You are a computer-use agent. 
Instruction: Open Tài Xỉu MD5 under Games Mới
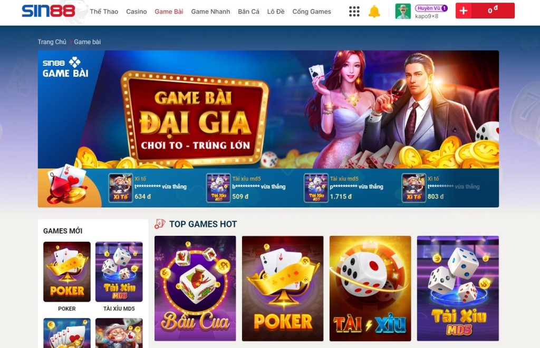pos(119,272)
